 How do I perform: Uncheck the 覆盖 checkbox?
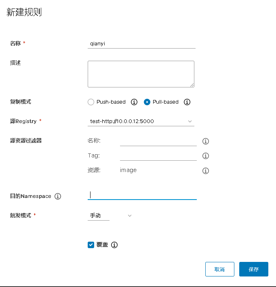coord(91,245)
